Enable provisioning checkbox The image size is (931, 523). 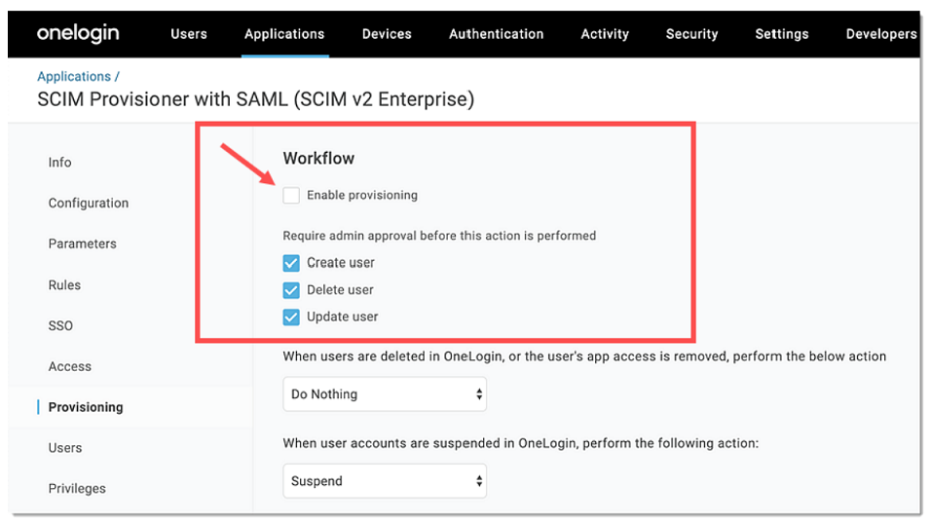pos(291,196)
